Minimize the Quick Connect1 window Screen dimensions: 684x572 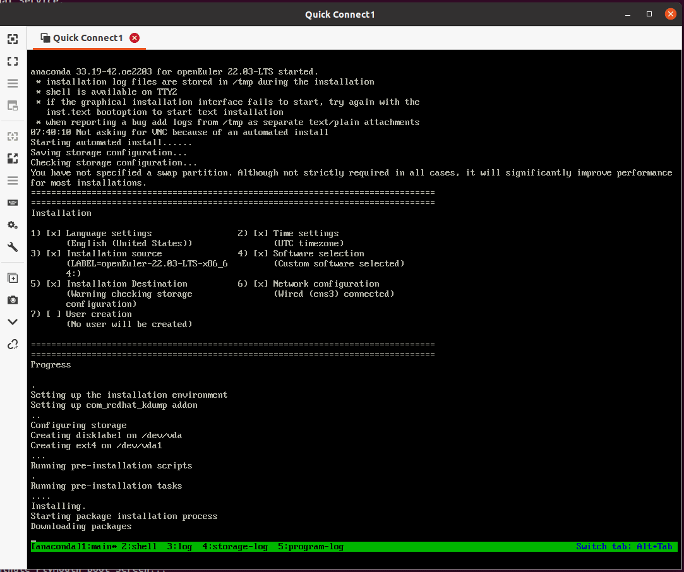click(628, 15)
